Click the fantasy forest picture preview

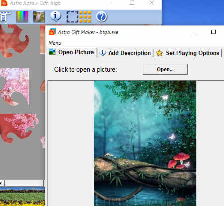pos(145,143)
